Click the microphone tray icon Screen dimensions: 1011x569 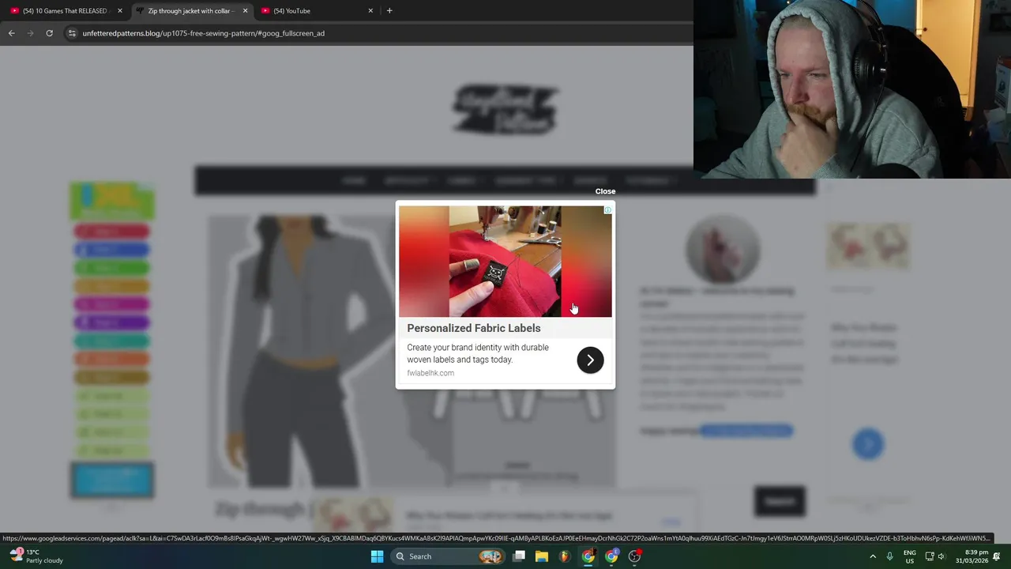click(x=890, y=556)
